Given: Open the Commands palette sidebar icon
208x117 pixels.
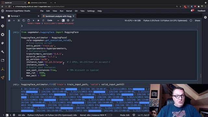Looking at the screenshot, I should (3, 43).
